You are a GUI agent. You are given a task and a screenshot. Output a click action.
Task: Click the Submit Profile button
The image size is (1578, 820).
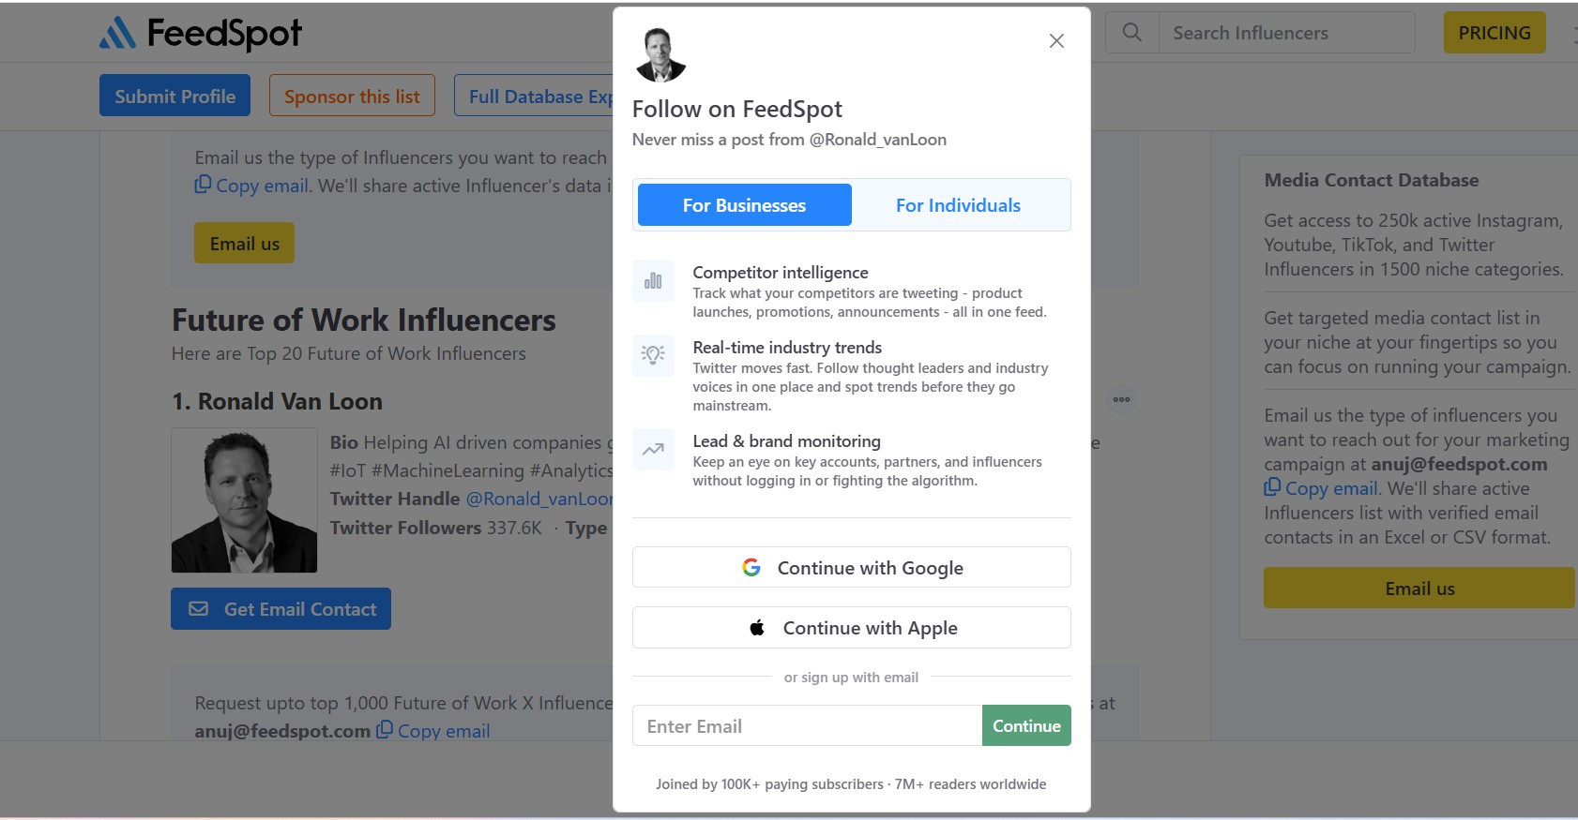pyautogui.click(x=174, y=96)
